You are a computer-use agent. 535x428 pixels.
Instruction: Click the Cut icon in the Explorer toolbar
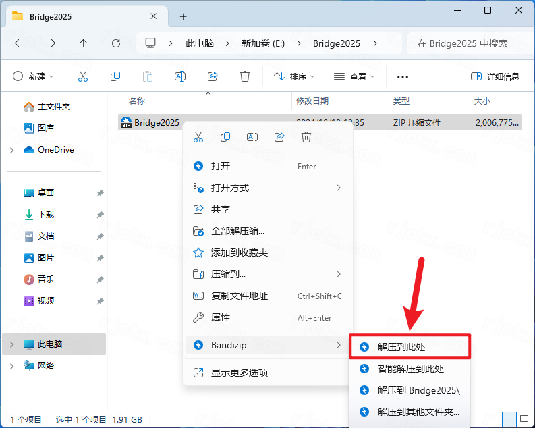[x=83, y=76]
